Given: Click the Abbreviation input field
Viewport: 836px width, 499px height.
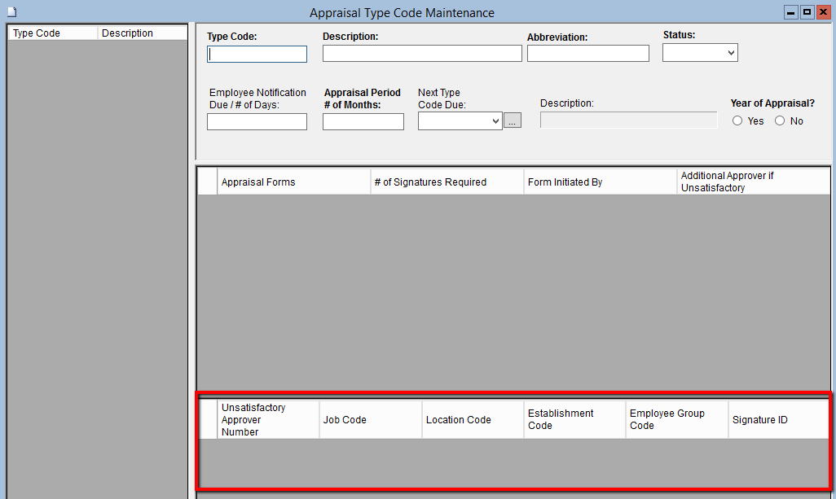Looking at the screenshot, I should [x=587, y=54].
